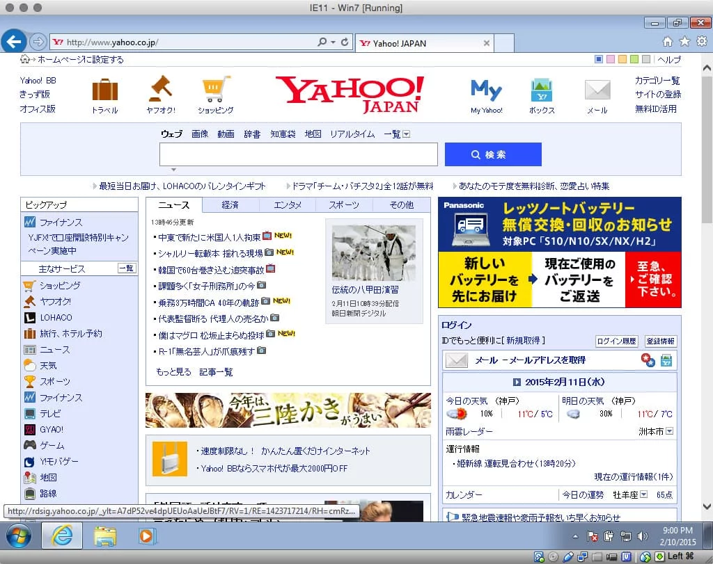Click the 路線 train sidebar icon
Viewport: 713px width, 564px height.
29,493
